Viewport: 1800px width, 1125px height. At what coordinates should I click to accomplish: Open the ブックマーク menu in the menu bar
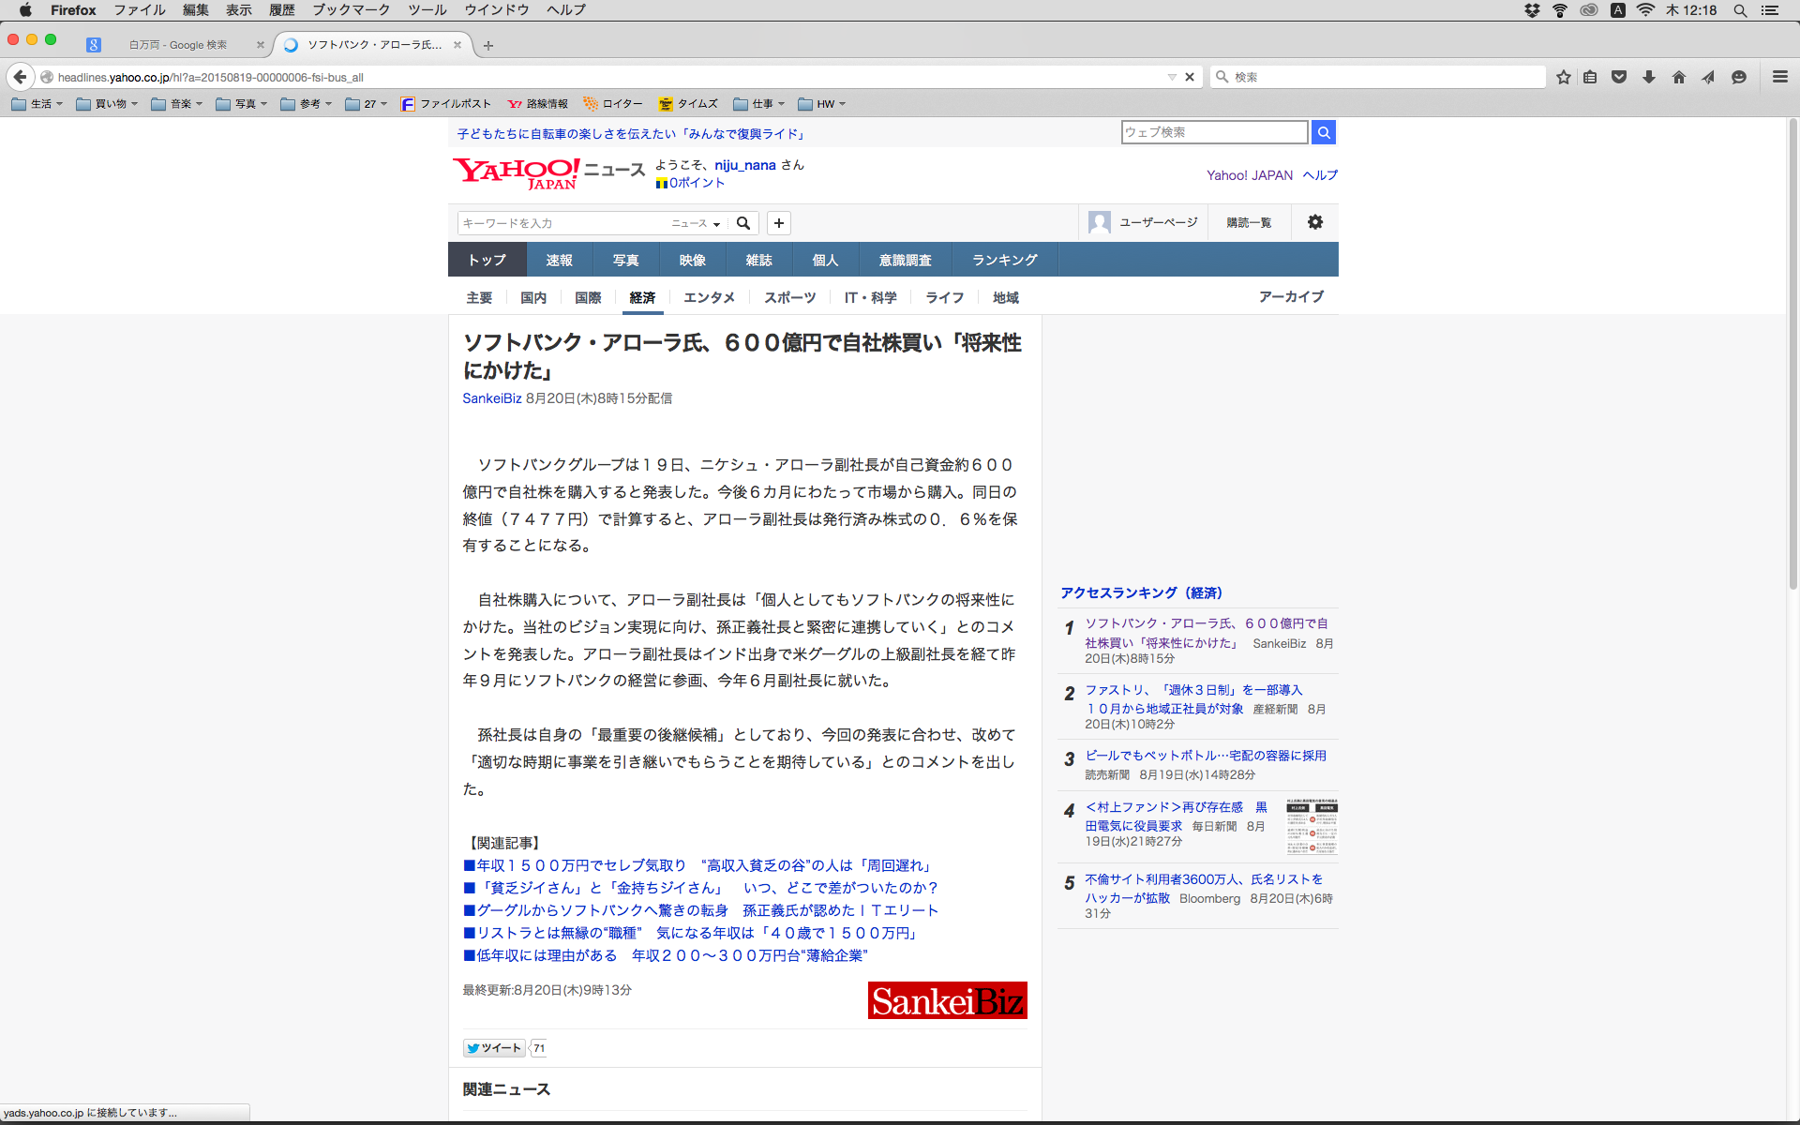point(351,9)
